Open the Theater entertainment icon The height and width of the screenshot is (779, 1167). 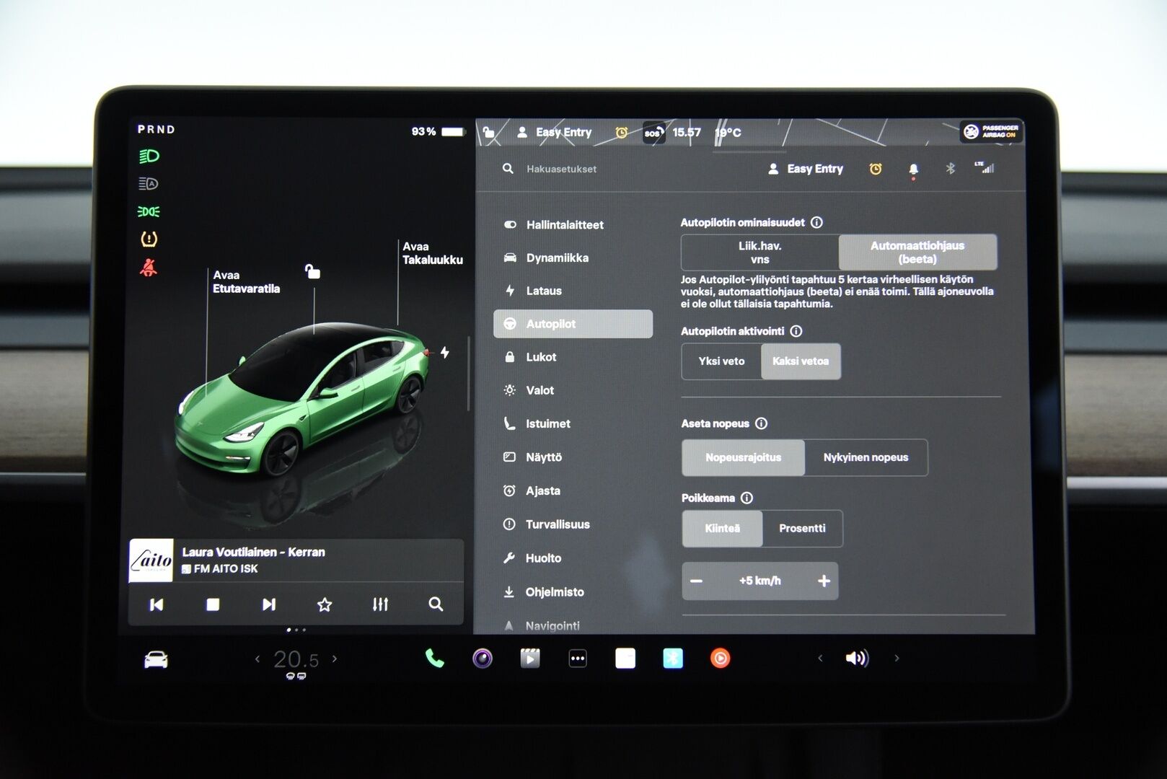[529, 658]
